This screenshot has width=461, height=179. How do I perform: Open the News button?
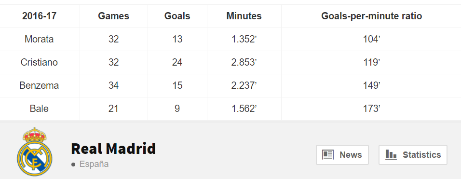pyautogui.click(x=342, y=154)
